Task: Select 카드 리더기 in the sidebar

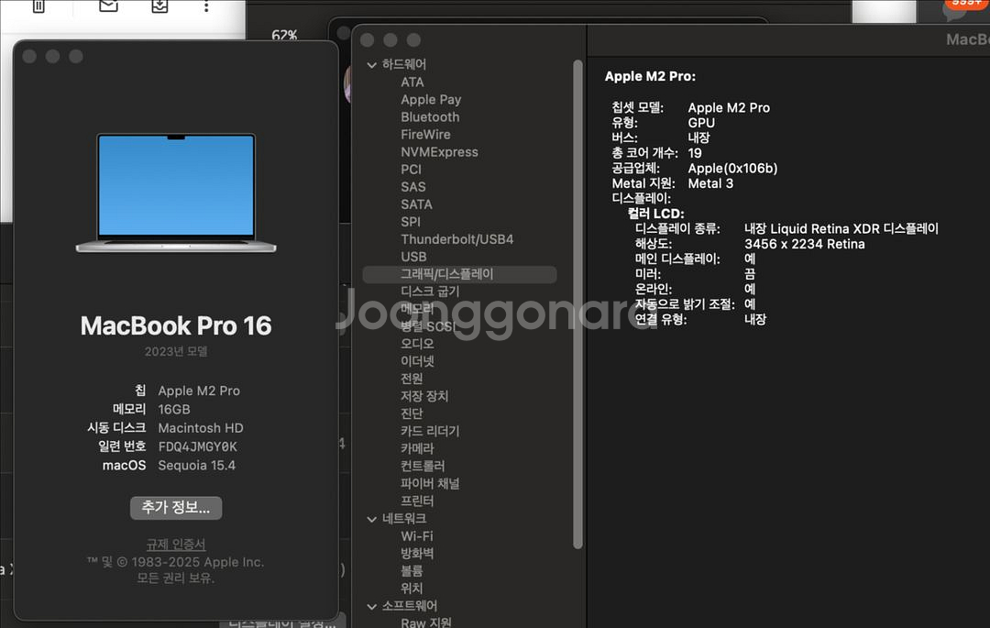Action: (x=430, y=431)
